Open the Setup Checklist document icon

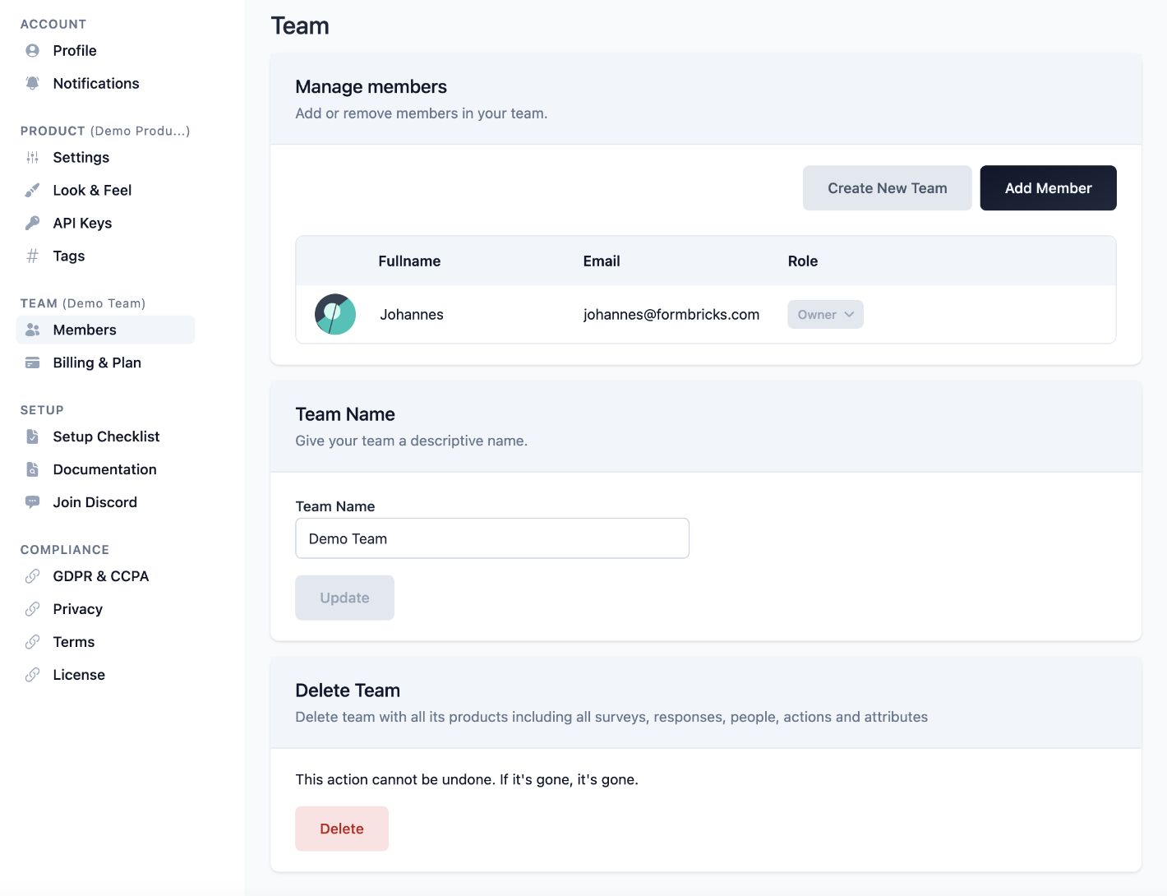[x=31, y=436]
